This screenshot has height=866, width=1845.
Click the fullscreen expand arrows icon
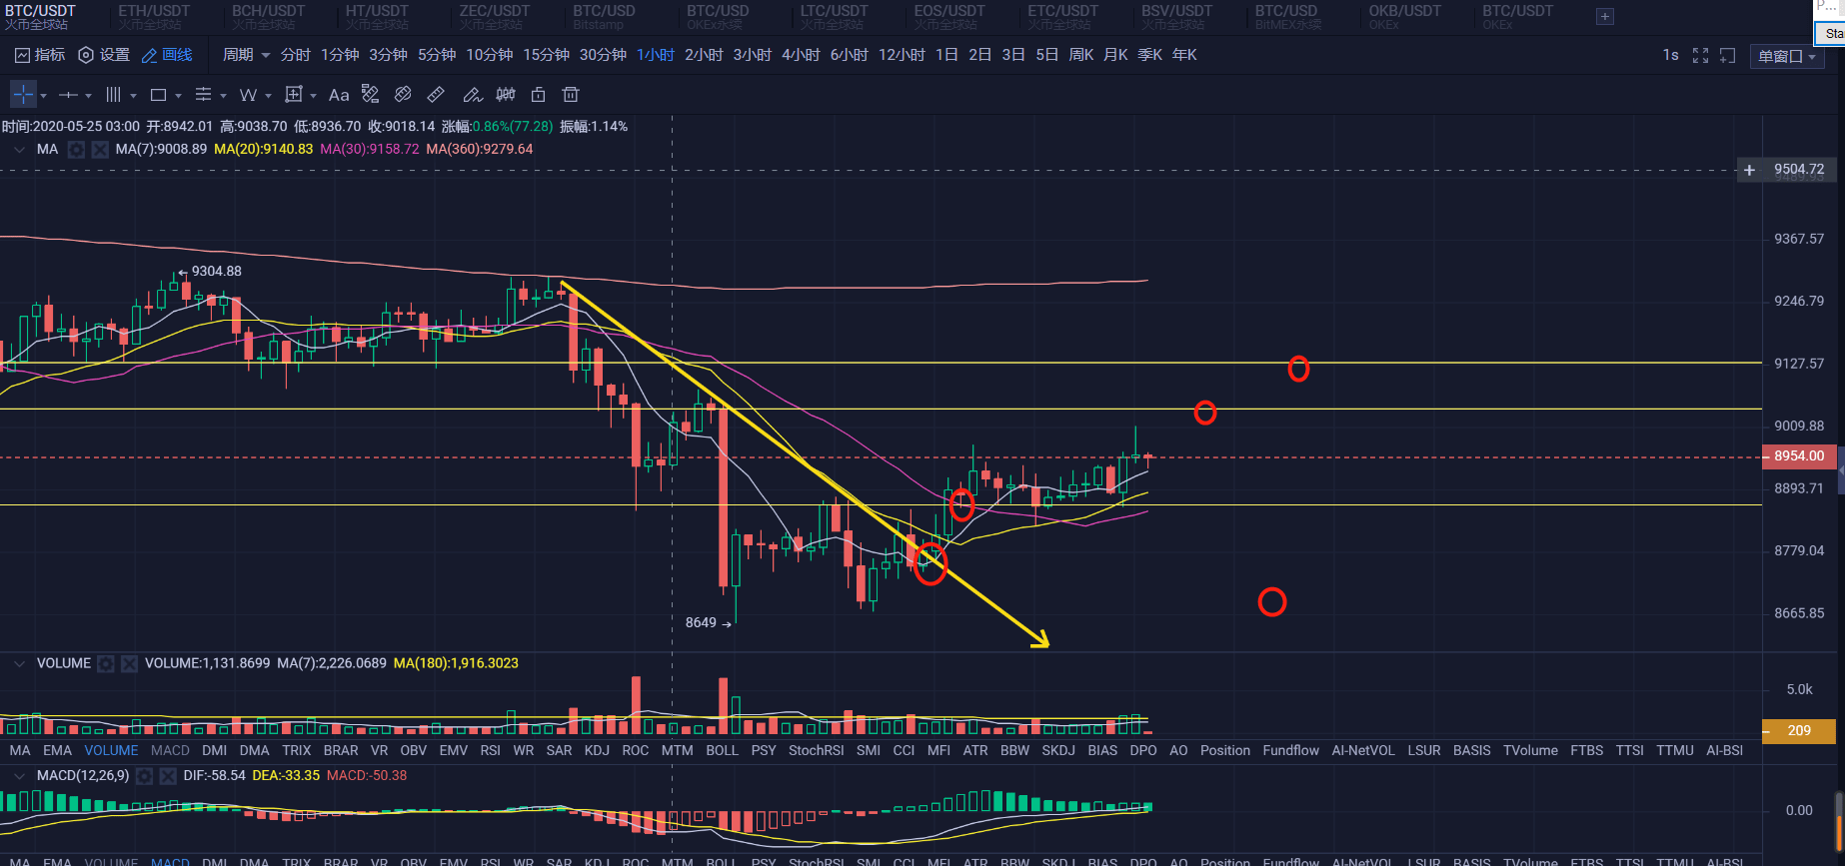[1700, 56]
